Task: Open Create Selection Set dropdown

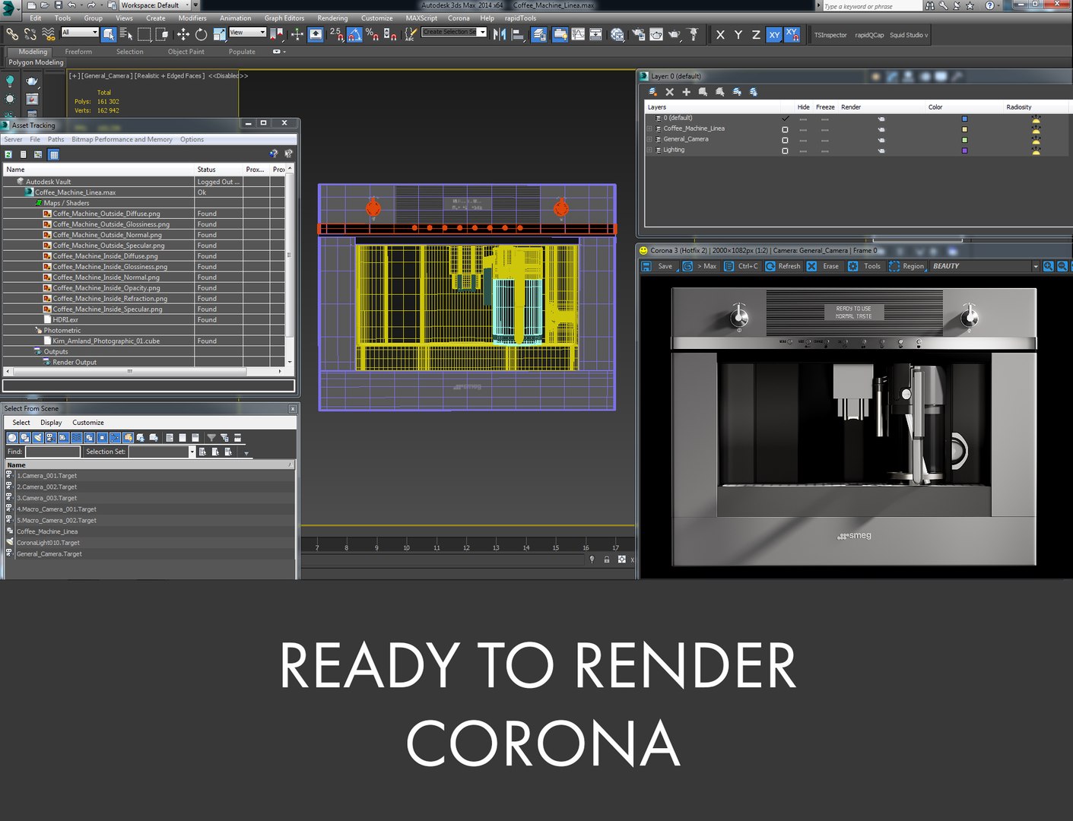Action: point(454,32)
